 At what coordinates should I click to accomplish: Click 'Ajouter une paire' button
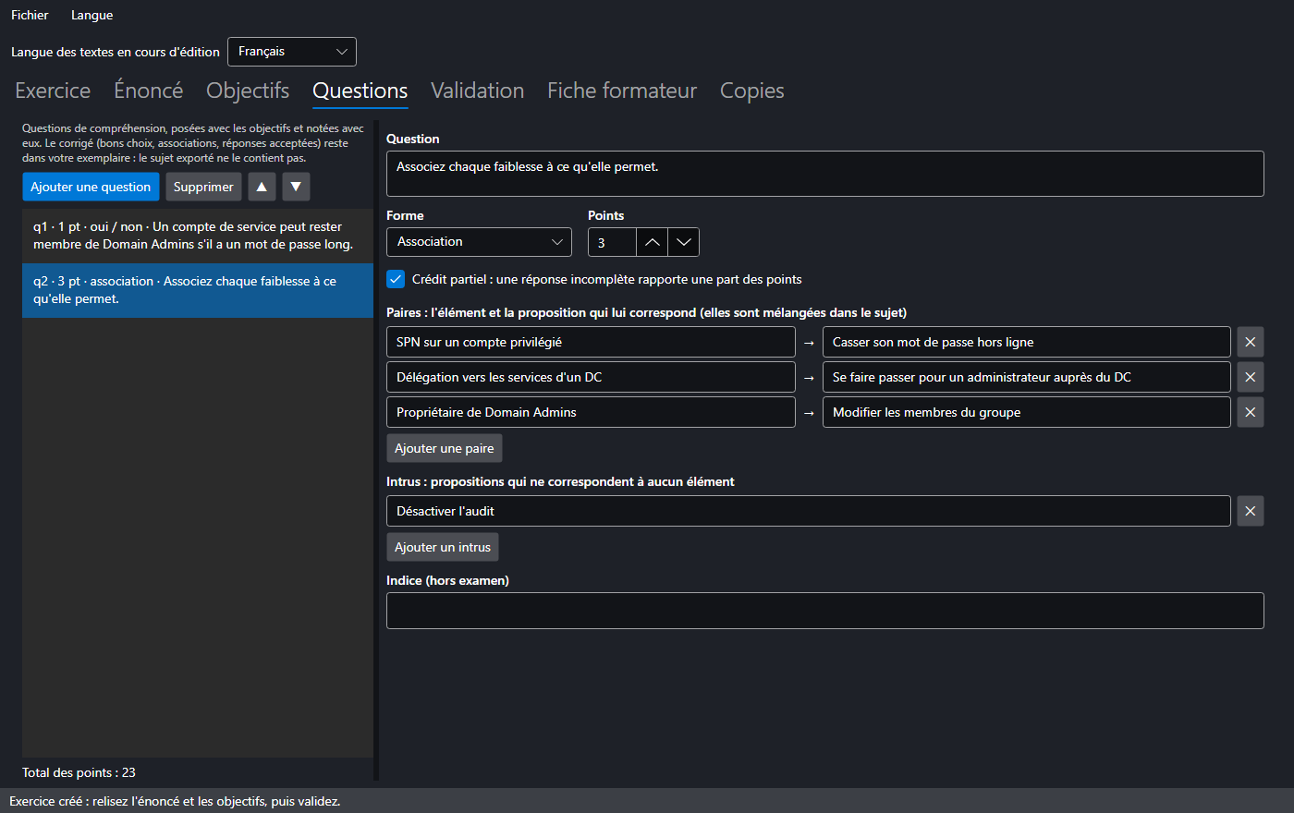pos(445,448)
